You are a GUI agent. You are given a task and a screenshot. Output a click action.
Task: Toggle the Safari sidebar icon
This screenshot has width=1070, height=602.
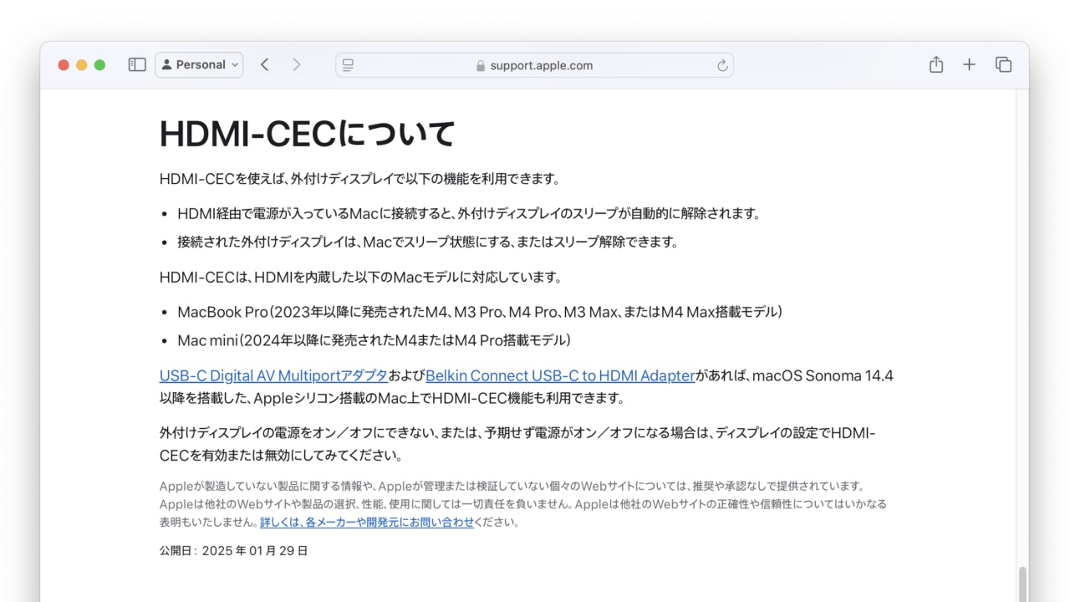(x=137, y=64)
